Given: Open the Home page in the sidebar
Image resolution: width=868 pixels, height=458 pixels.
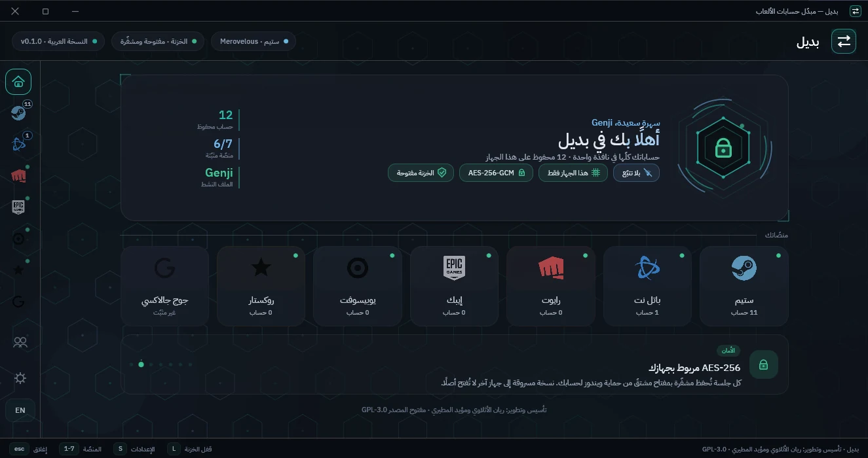Looking at the screenshot, I should click(18, 82).
